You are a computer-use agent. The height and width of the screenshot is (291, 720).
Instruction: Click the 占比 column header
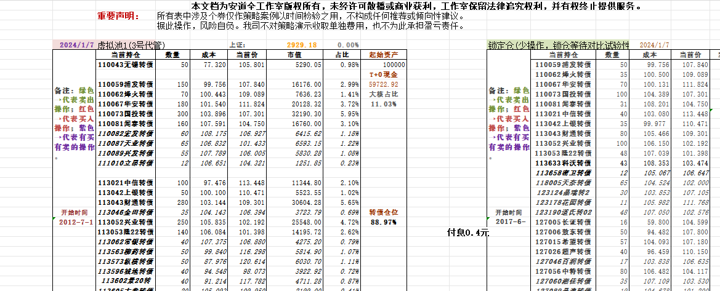[341, 55]
